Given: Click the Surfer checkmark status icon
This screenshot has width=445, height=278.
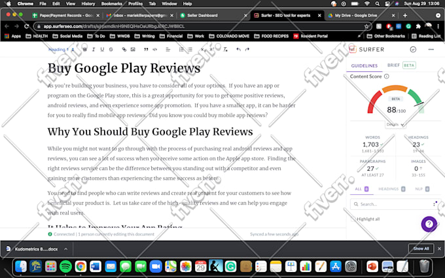Looking at the screenshot, I should coord(413,49).
